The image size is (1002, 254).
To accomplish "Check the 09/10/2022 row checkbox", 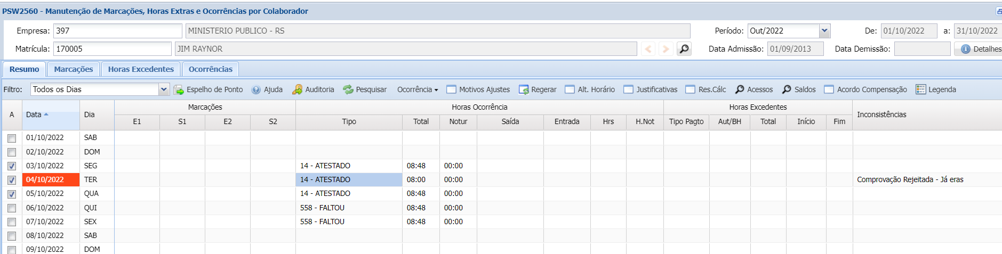I will tap(12, 250).
